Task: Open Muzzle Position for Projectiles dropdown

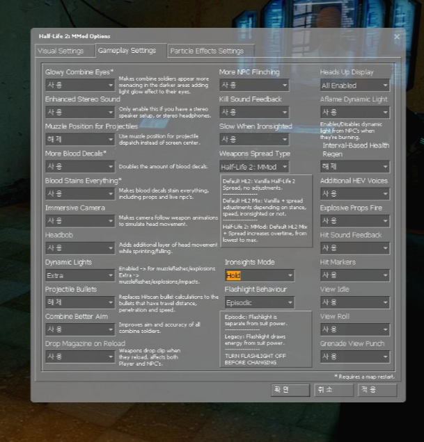Action: [80, 139]
